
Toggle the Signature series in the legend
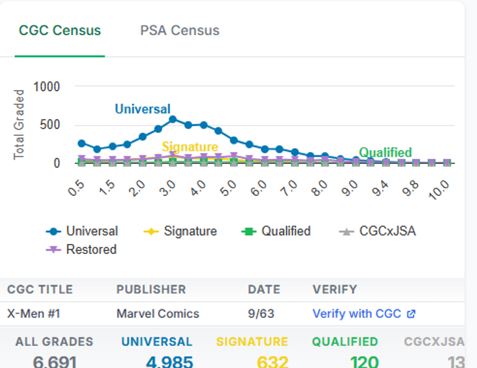[180, 231]
